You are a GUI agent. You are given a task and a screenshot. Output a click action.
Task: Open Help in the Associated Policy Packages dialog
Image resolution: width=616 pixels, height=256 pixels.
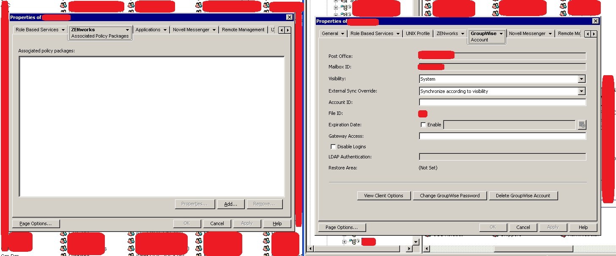(277, 223)
